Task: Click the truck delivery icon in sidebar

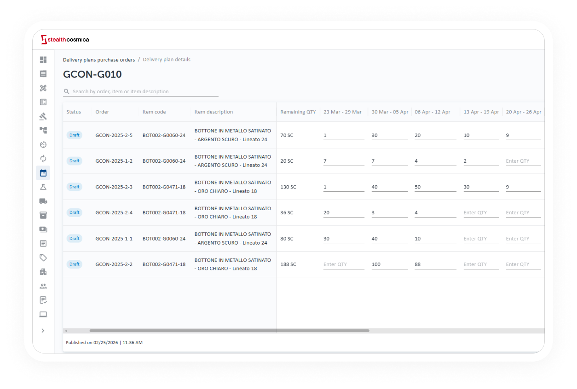Action: 43,201
